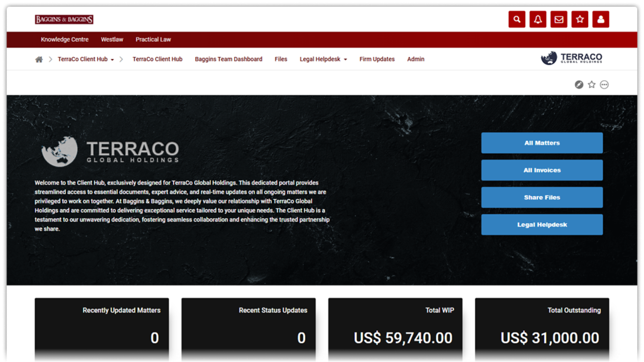Viewport: 644px width, 362px height.
Task: Click the Baggins & Baggins logo
Action: pos(64,20)
